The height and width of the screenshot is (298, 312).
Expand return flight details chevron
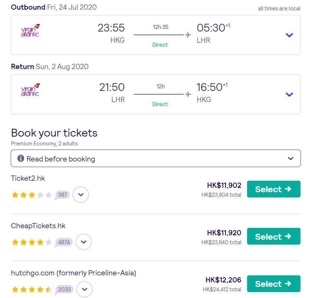point(289,95)
